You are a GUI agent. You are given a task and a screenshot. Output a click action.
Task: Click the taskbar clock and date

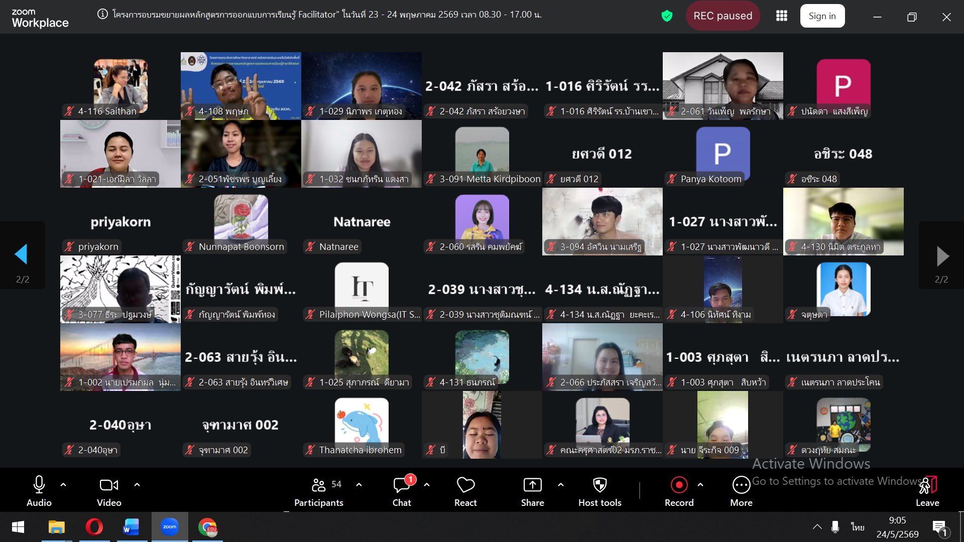click(898, 527)
